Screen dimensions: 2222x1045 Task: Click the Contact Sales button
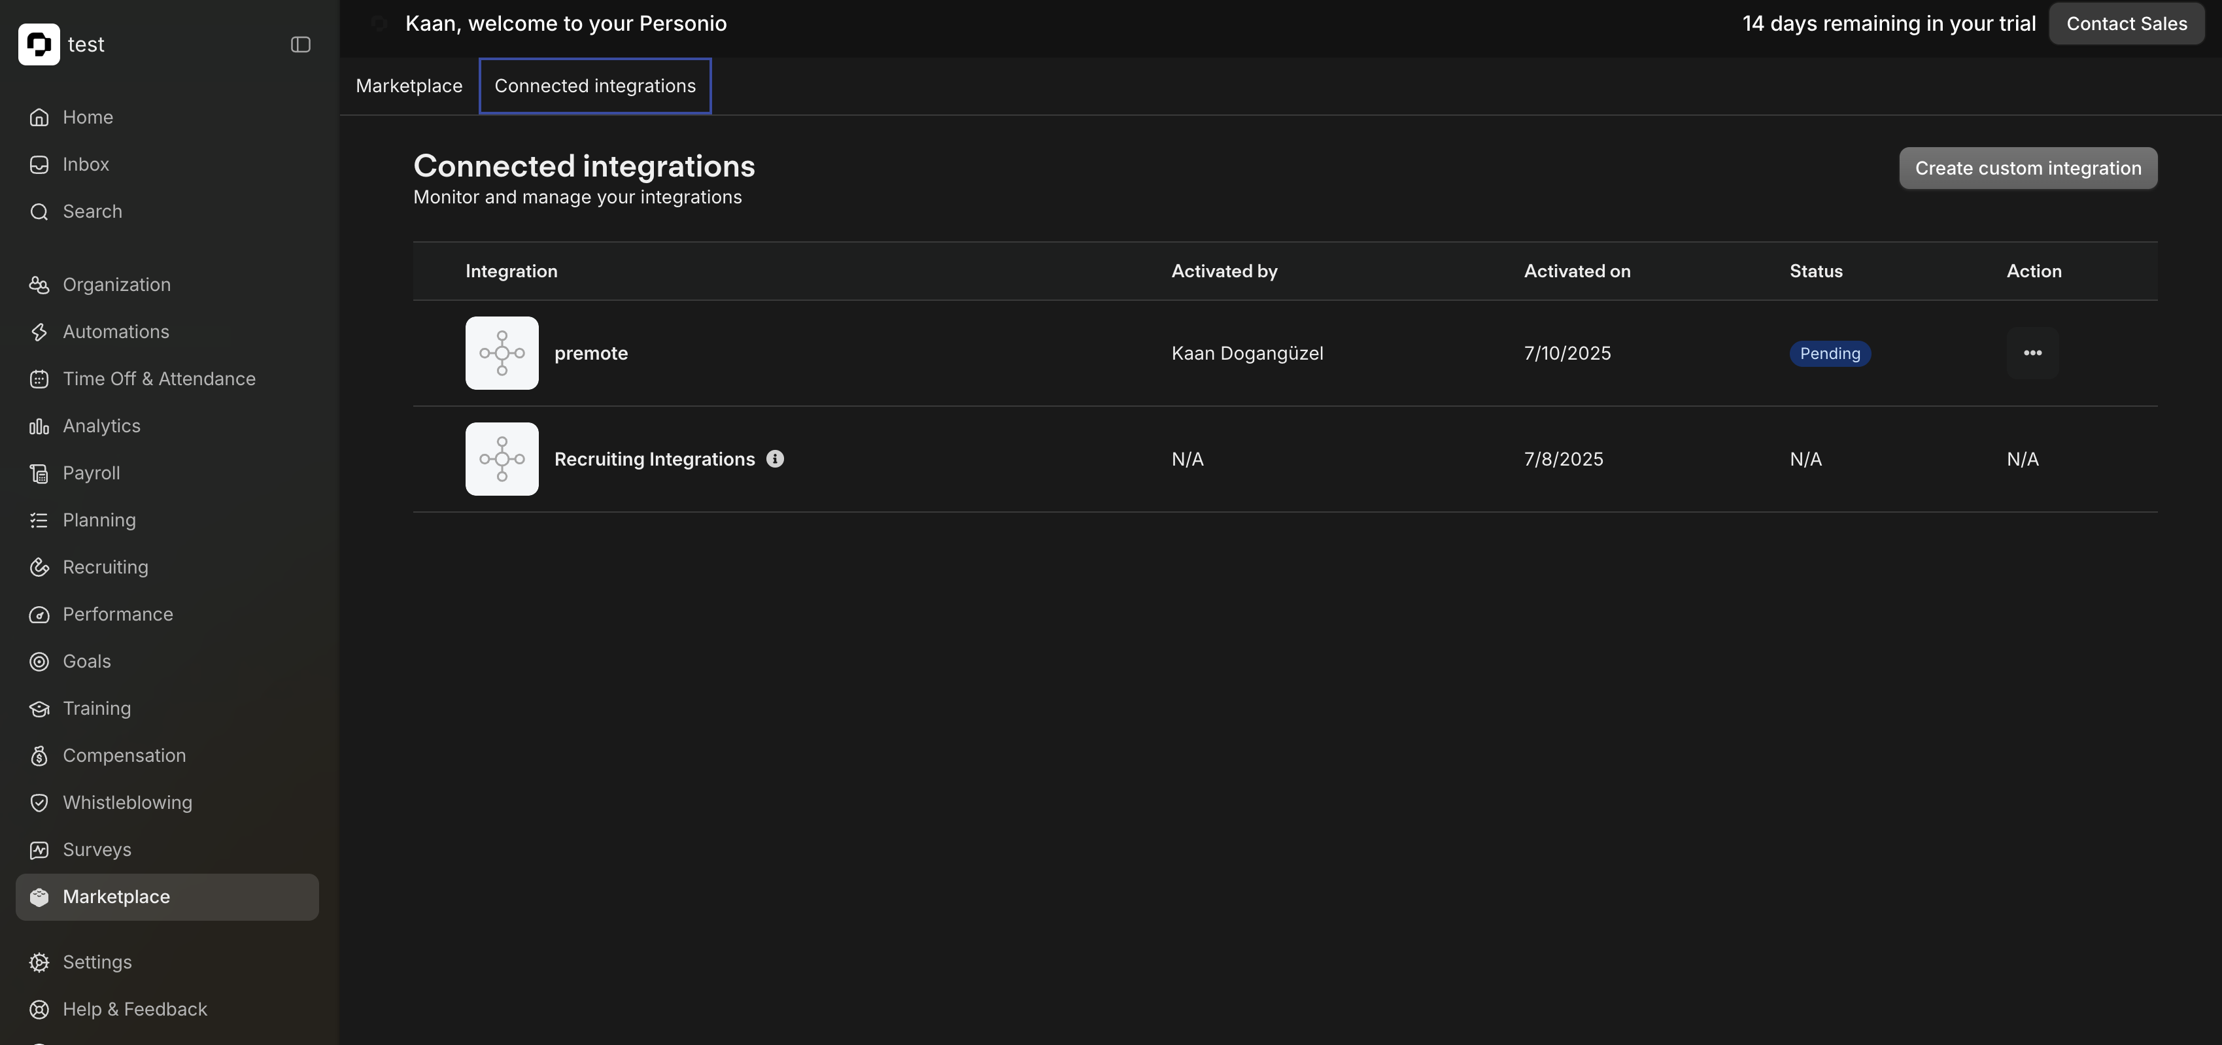[2125, 24]
